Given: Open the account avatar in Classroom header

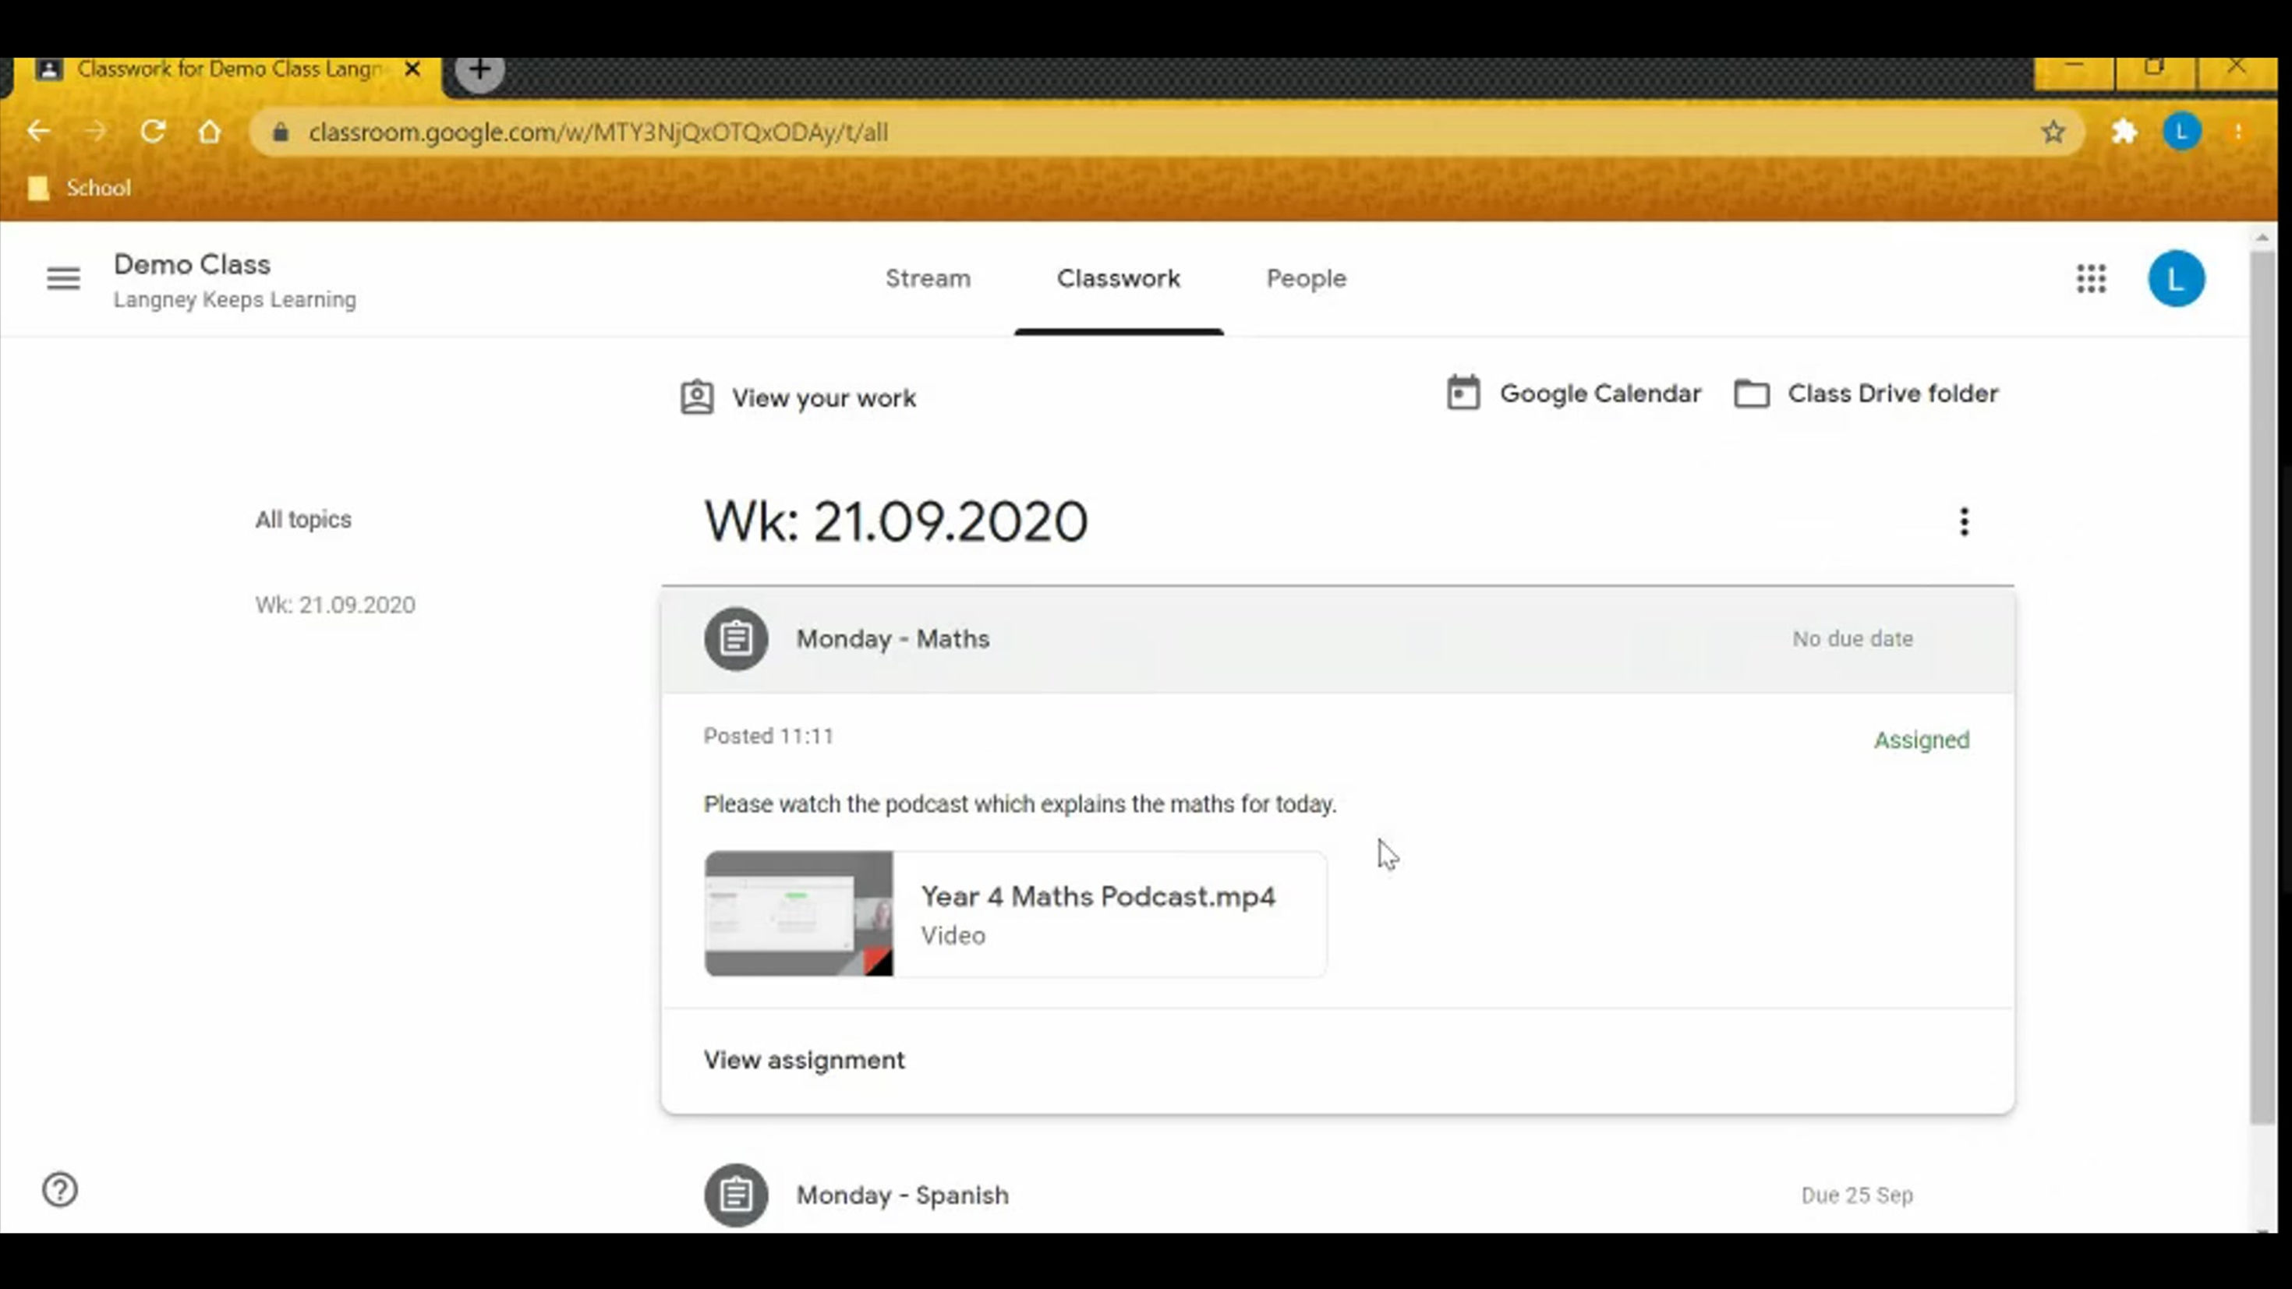Looking at the screenshot, I should pyautogui.click(x=2175, y=278).
